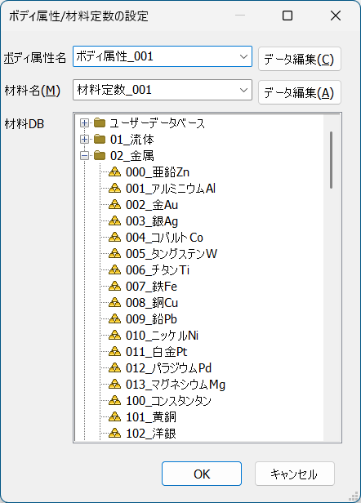Expand the ユーザーデータベース tree node
The height and width of the screenshot is (503, 361).
click(84, 122)
